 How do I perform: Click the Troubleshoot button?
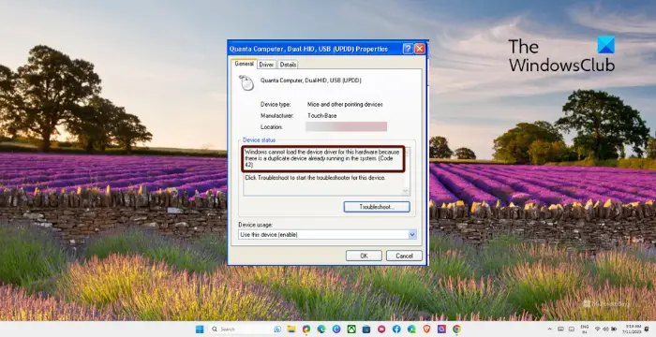[377, 207]
